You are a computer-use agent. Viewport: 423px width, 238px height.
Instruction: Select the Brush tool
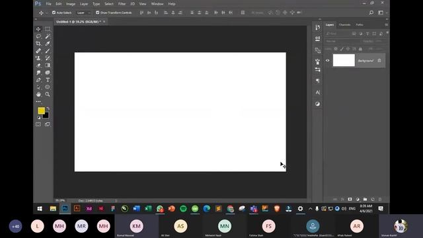[48, 51]
